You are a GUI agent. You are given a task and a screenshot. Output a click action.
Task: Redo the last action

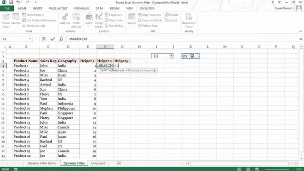point(28,2)
